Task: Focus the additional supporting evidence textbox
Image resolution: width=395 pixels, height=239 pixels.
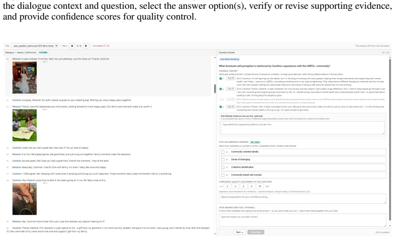Action: point(302,128)
